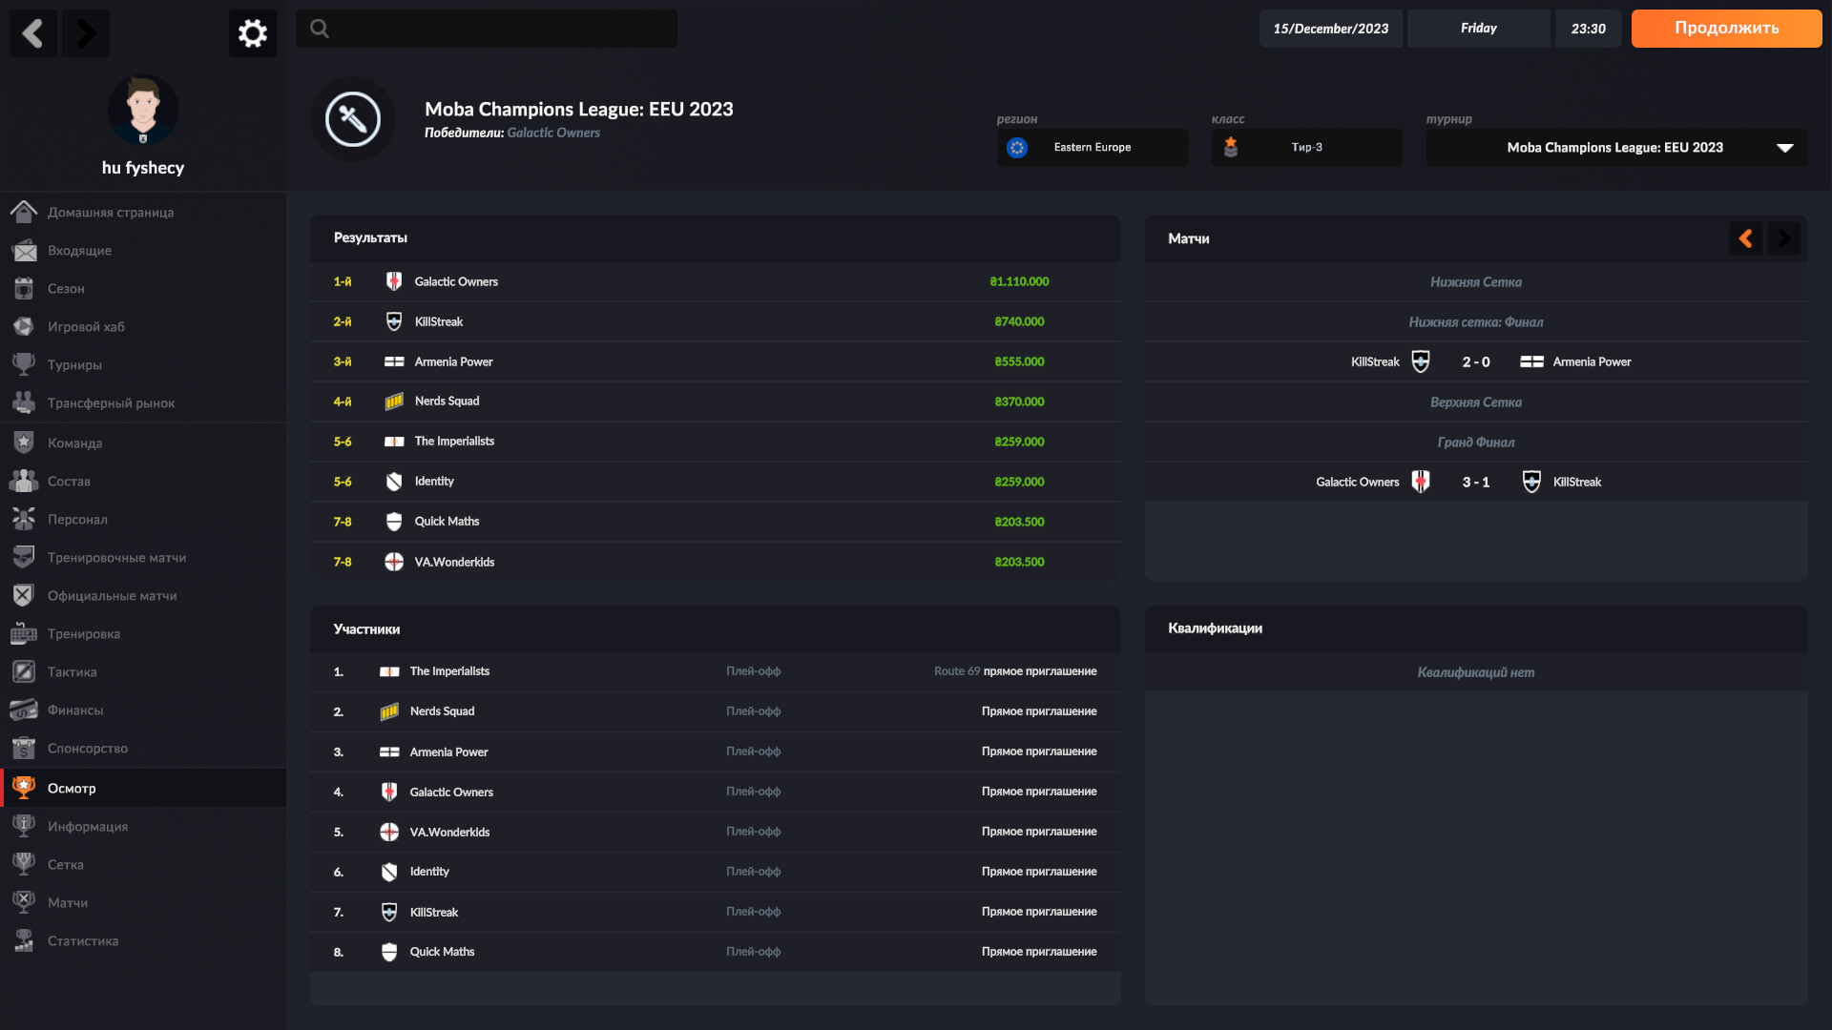Show next matches with right arrow

tap(1783, 238)
